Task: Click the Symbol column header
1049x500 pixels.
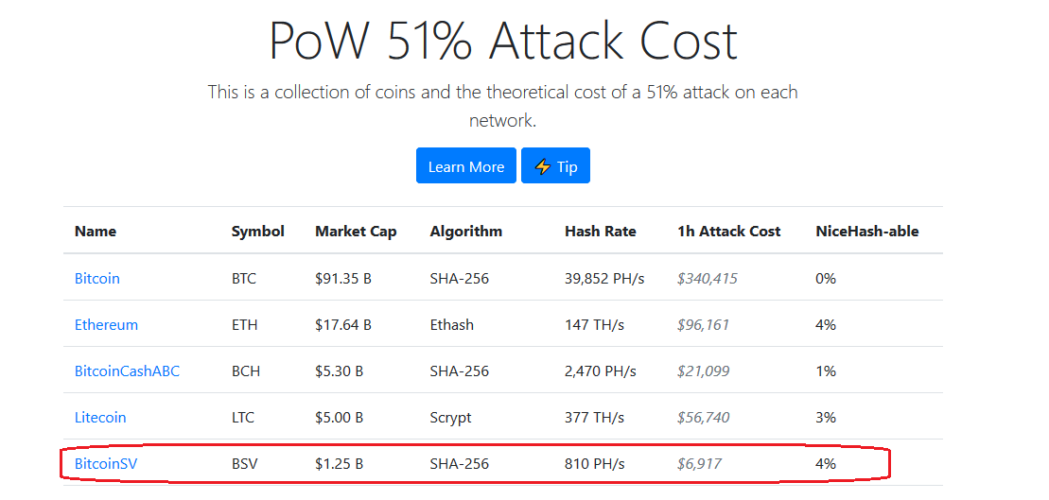Action: pyautogui.click(x=257, y=232)
